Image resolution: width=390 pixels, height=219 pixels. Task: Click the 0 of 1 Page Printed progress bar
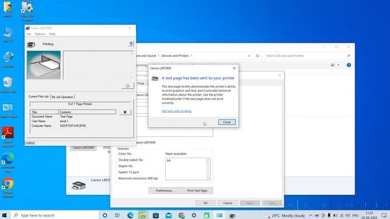80,104
